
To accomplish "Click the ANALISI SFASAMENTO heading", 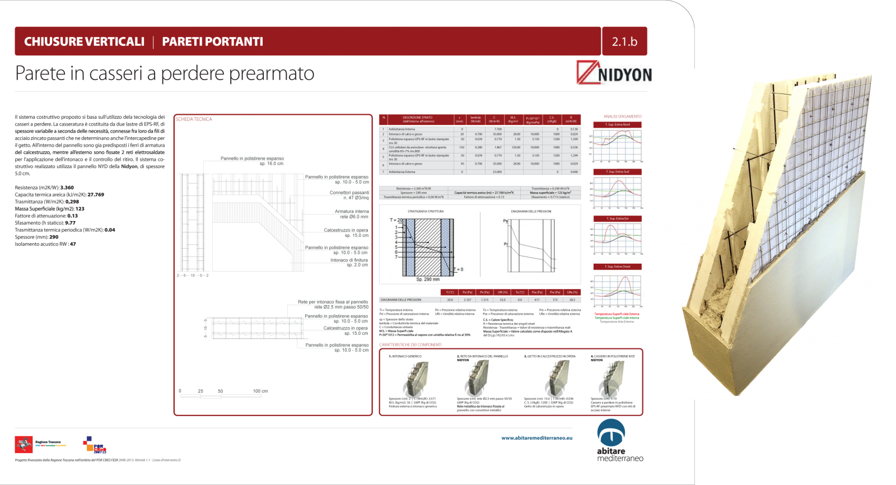I will pyautogui.click(x=622, y=116).
